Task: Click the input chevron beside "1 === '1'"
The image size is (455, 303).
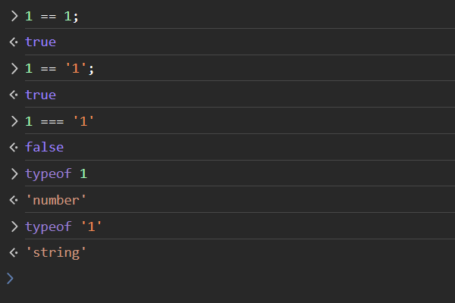Action: [13, 121]
